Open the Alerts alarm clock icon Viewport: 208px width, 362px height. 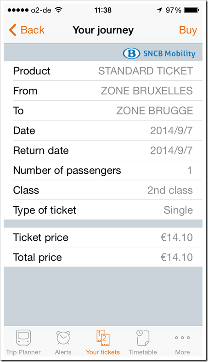coord(63,338)
